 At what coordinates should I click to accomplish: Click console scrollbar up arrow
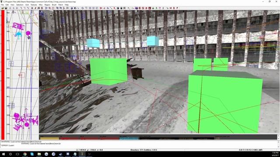tap(278, 142)
